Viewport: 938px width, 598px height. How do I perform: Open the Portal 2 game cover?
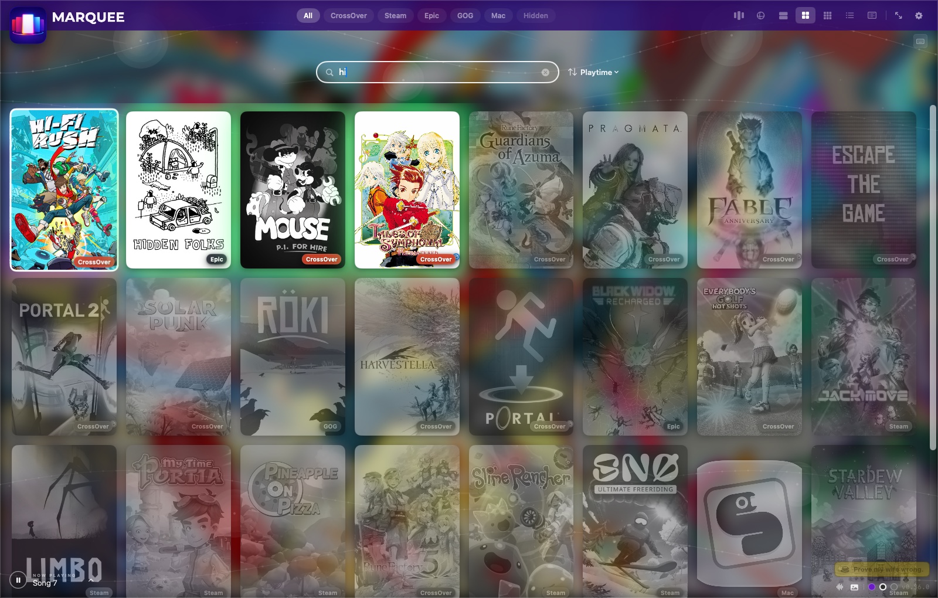(64, 356)
